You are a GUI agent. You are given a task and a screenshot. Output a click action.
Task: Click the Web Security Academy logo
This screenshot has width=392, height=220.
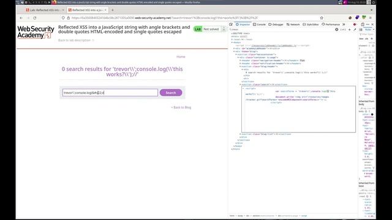pos(36,32)
